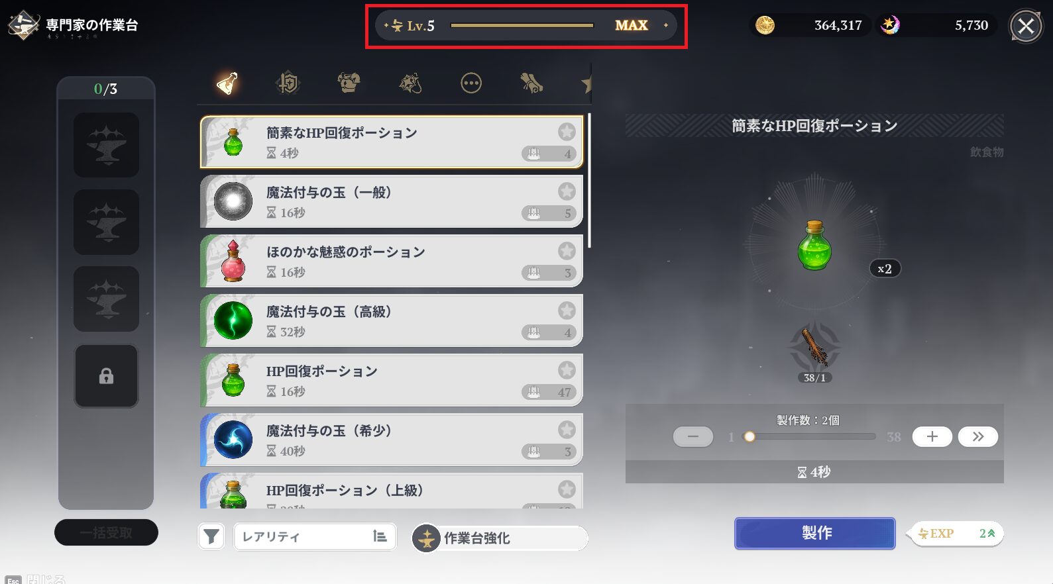
Task: Favorite the 簡素なHP回復ポーション recipe star
Action: pyautogui.click(x=567, y=132)
